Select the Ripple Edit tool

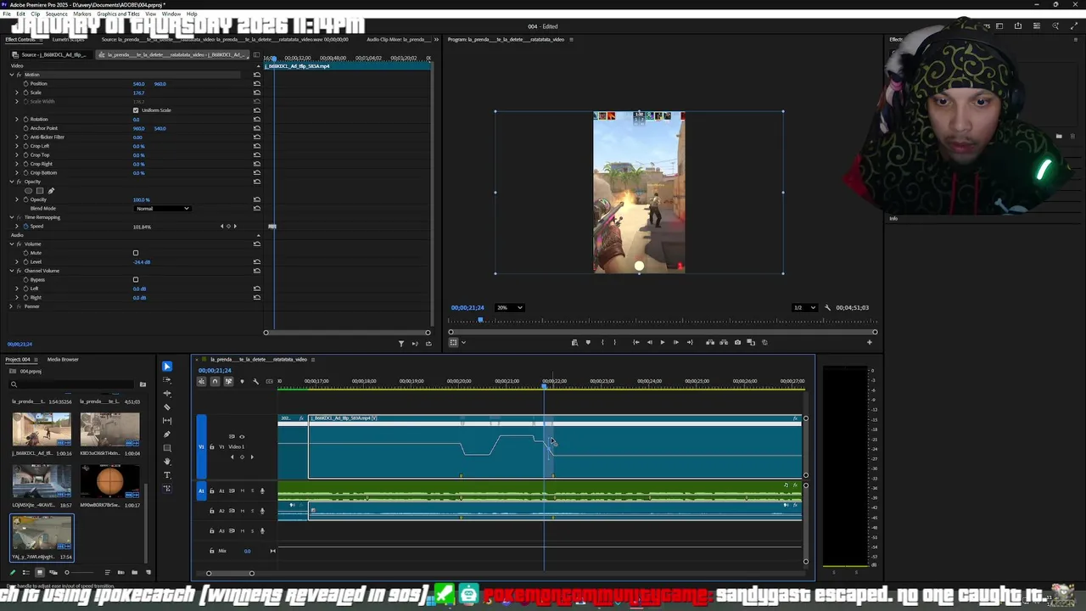166,394
